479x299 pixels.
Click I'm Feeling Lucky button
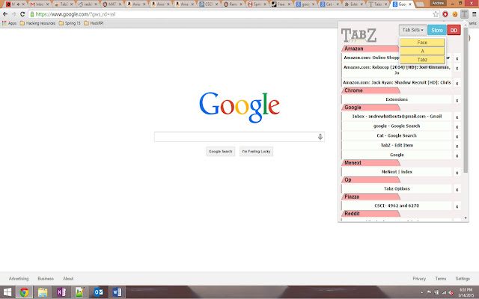coord(256,151)
